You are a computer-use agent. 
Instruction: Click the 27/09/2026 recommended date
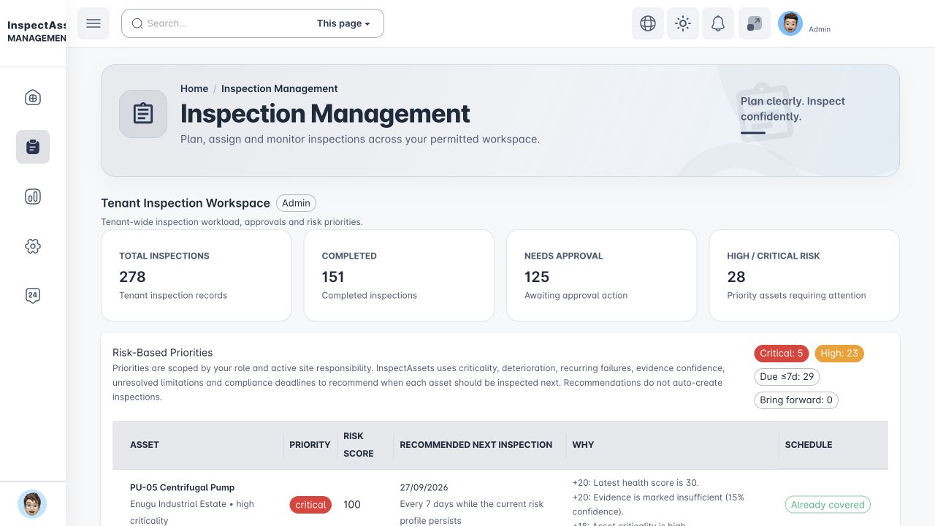tap(424, 487)
